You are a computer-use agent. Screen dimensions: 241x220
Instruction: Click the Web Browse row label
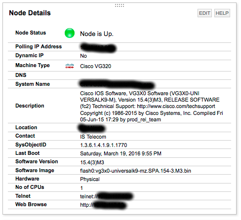click(x=31, y=204)
